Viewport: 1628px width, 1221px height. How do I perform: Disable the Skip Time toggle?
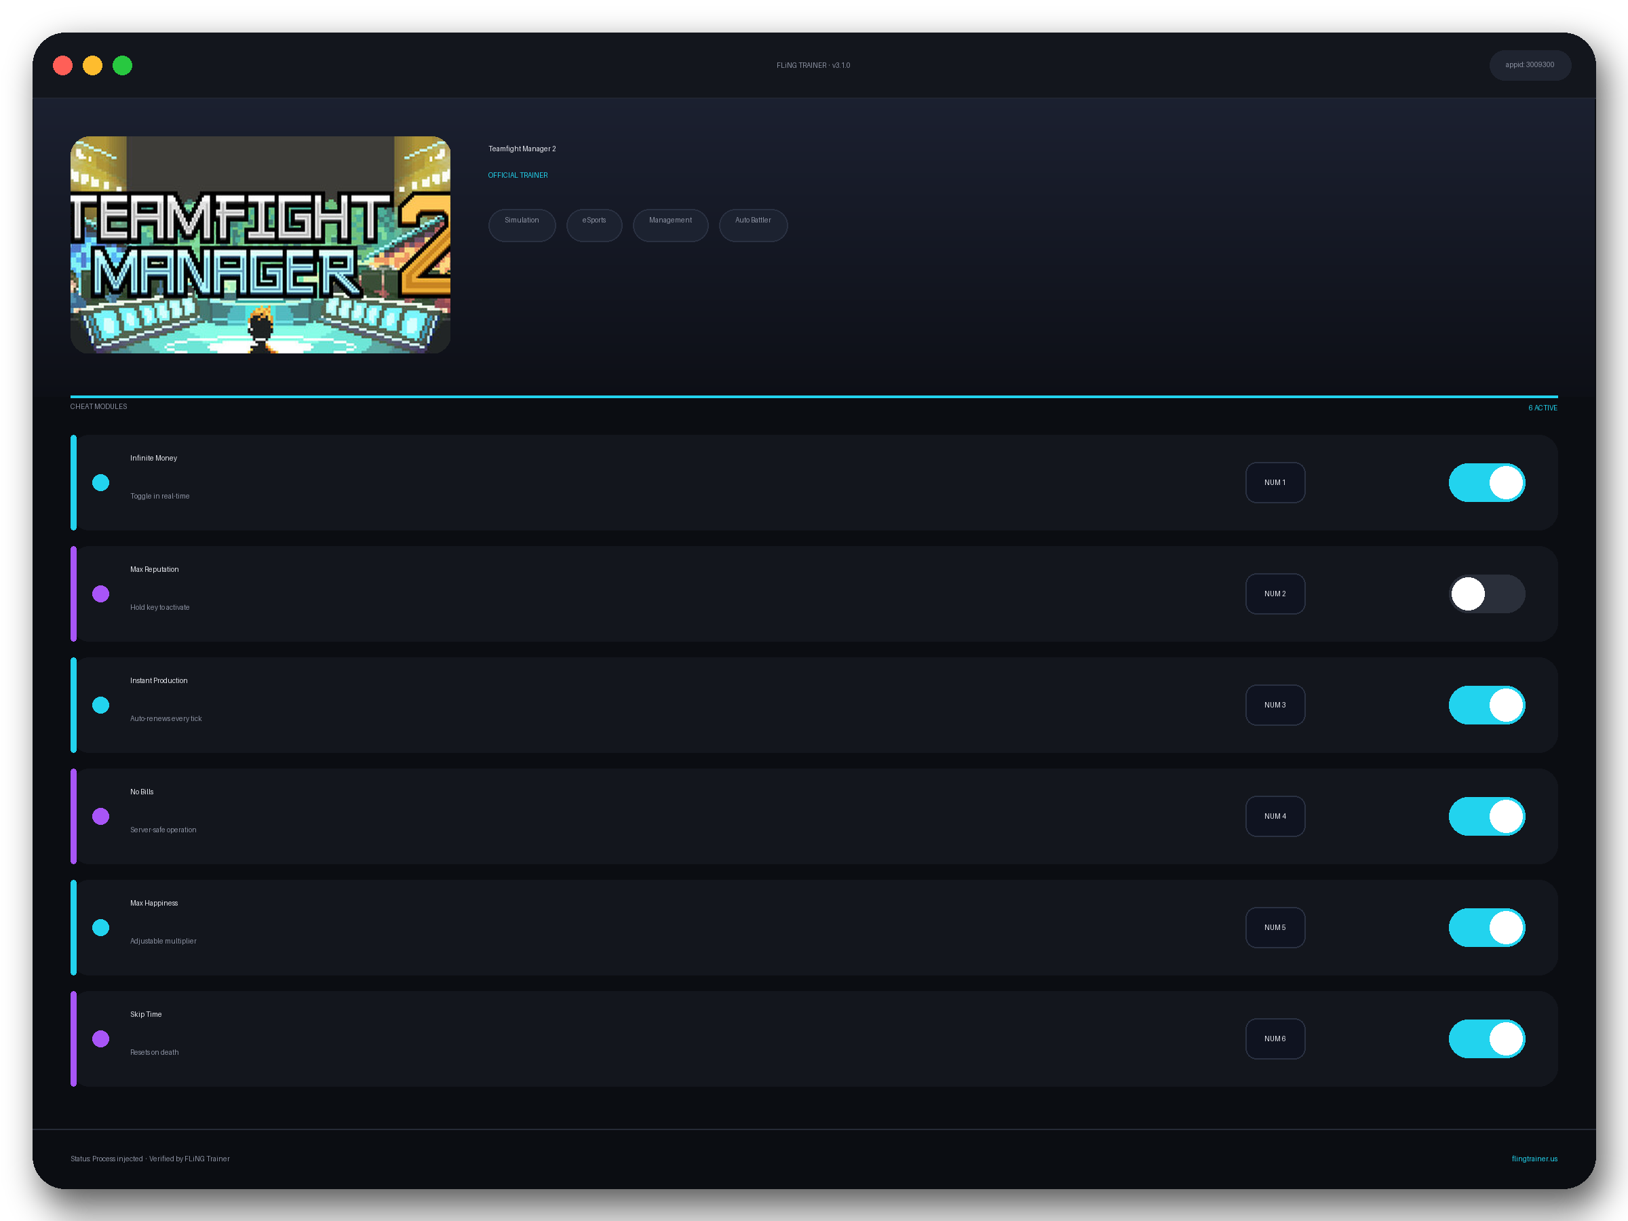tap(1487, 1039)
